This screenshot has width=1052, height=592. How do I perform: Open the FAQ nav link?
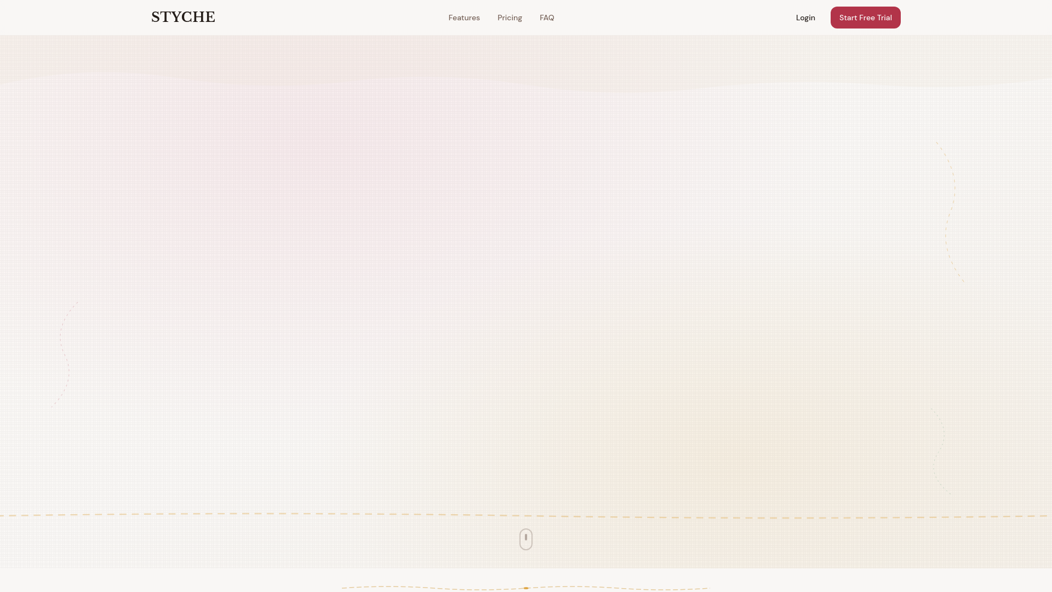click(x=547, y=18)
